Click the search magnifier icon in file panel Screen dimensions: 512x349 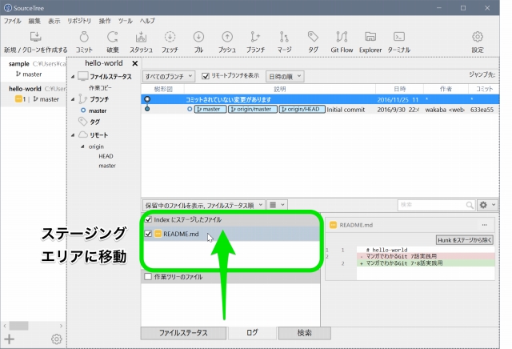click(x=470, y=205)
